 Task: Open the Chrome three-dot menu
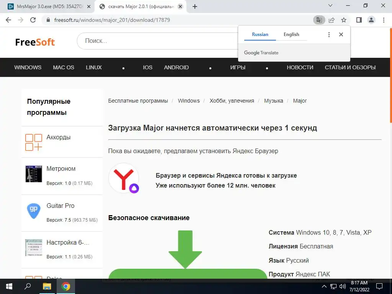coord(384,20)
